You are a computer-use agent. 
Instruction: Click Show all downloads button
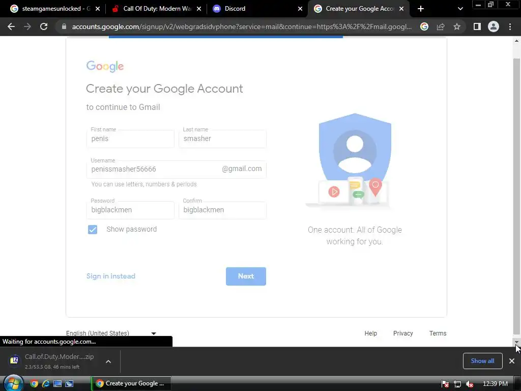pyautogui.click(x=482, y=361)
